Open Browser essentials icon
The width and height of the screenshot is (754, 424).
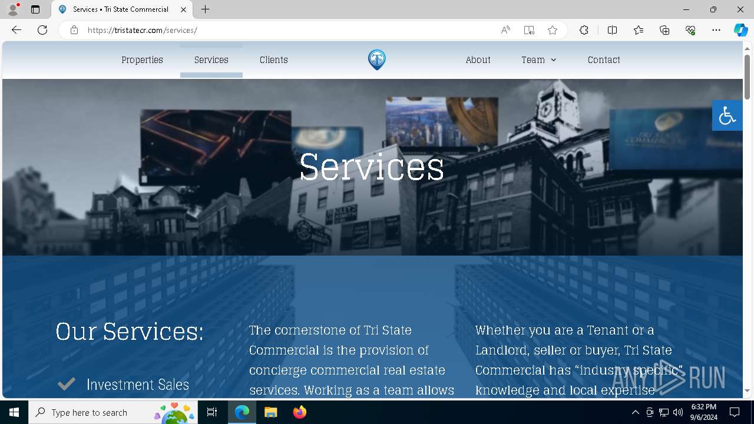690,30
